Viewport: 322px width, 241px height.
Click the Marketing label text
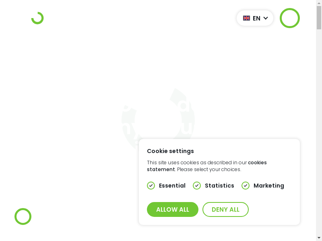(x=269, y=186)
